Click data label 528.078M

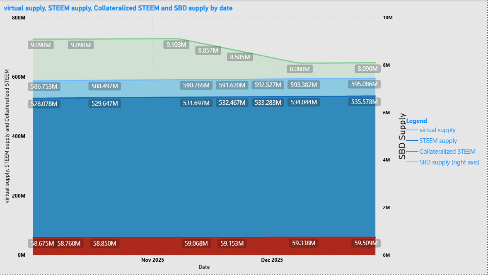(x=44, y=104)
